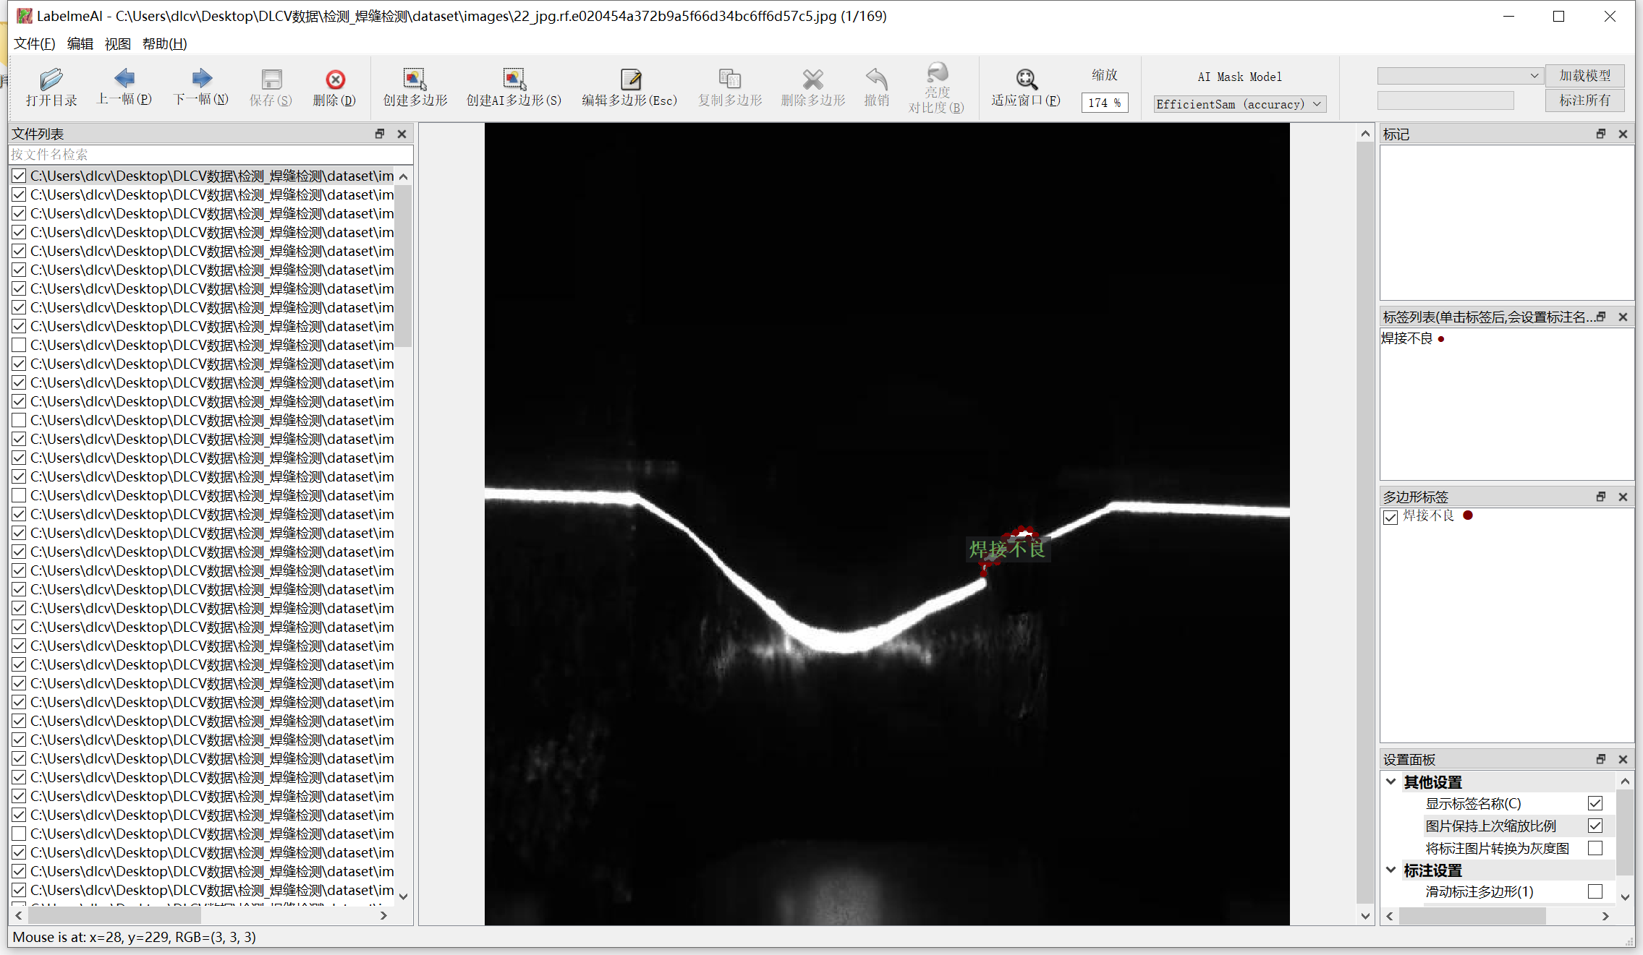Toggle checkbox of first file in list
This screenshot has height=955, width=1643.
tap(20, 176)
